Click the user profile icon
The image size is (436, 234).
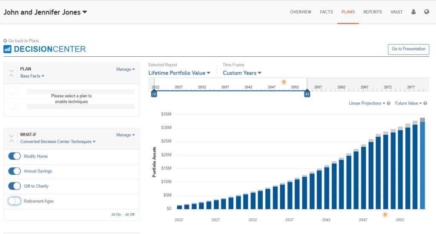coord(413,12)
